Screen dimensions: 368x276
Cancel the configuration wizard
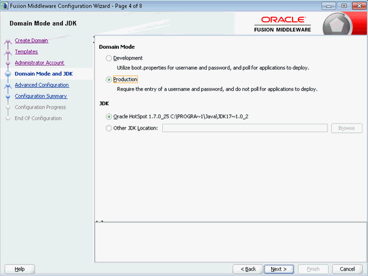pyautogui.click(x=347, y=269)
